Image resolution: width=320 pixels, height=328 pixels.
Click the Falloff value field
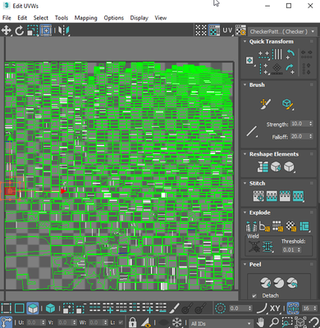tap(299, 136)
